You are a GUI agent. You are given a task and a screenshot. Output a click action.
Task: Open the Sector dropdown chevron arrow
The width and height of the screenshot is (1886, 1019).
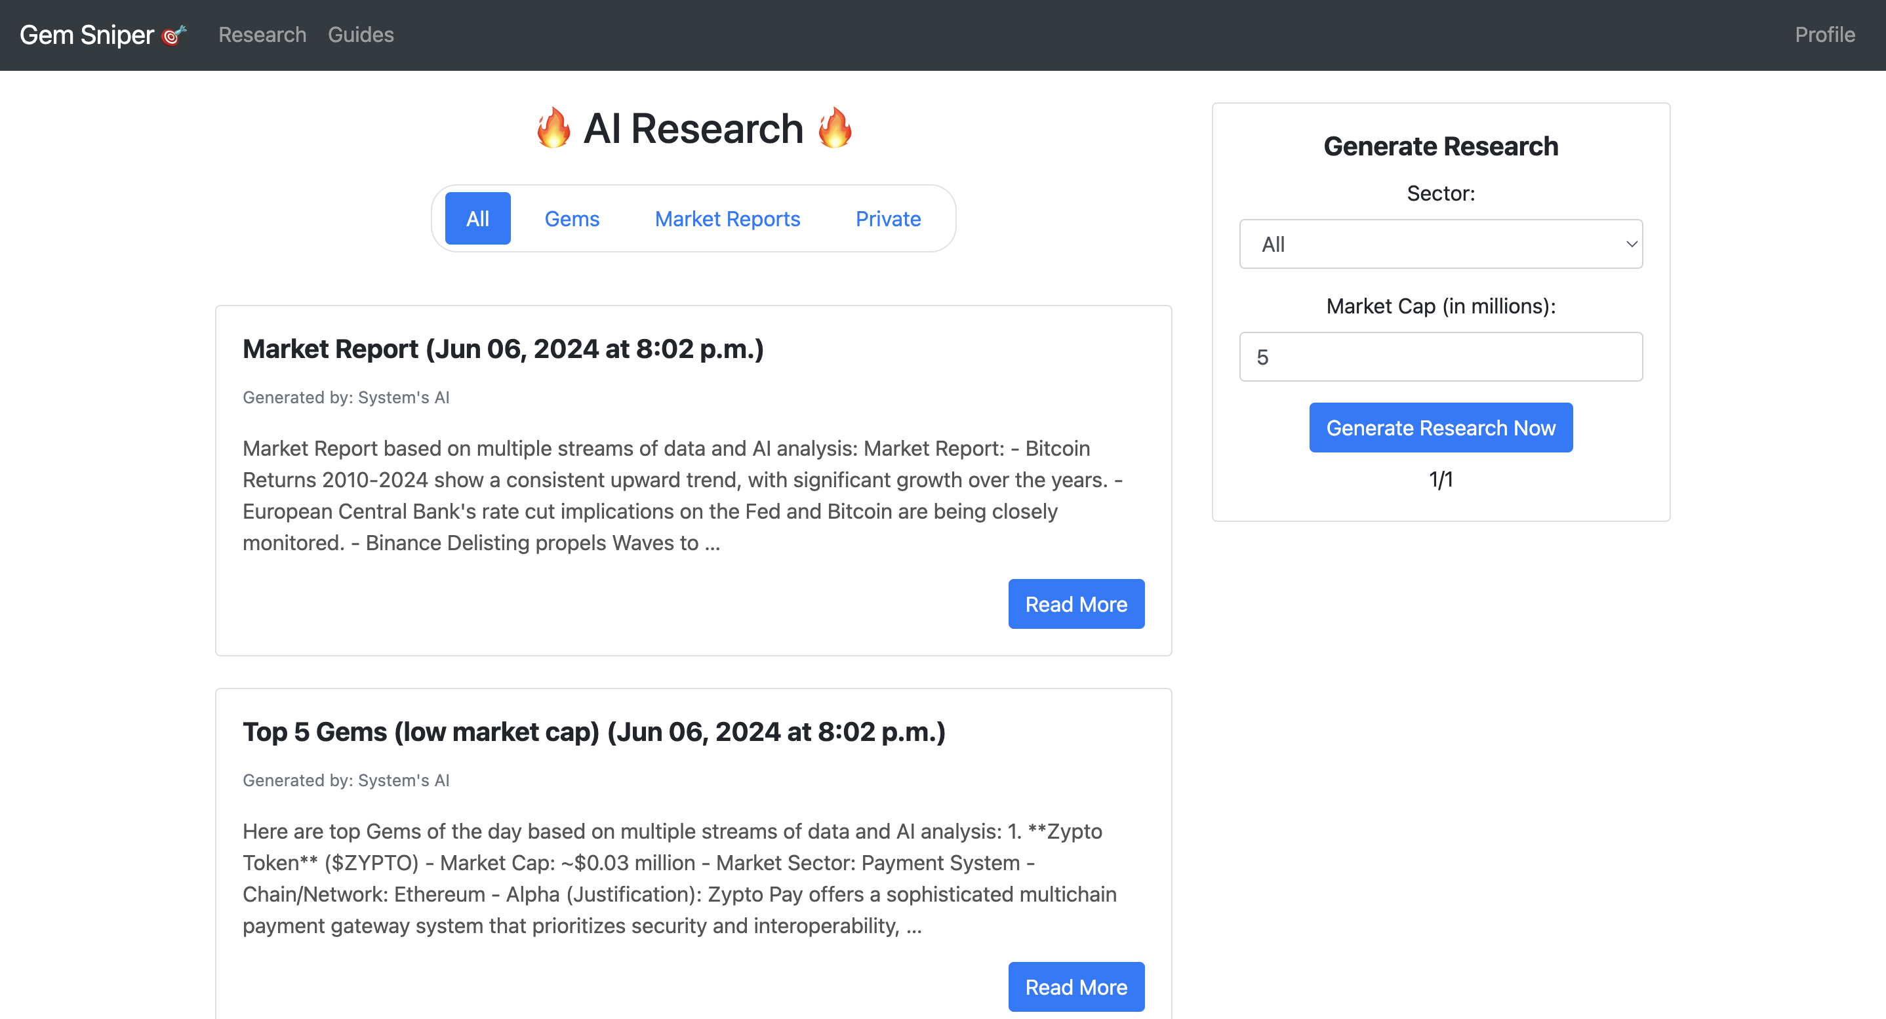(1631, 244)
